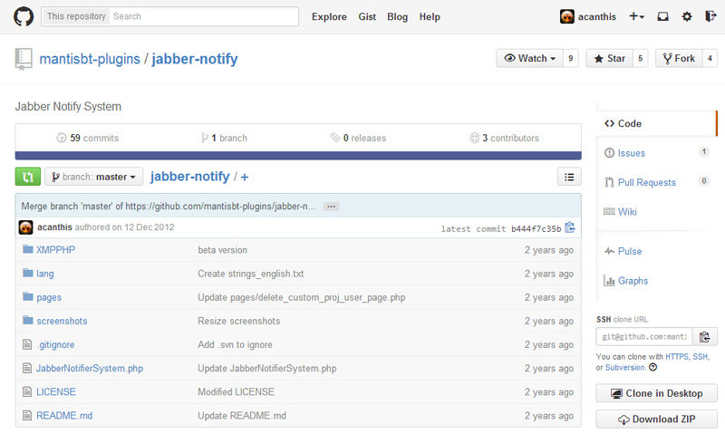Click acanthis avatar in header

pos(567,16)
